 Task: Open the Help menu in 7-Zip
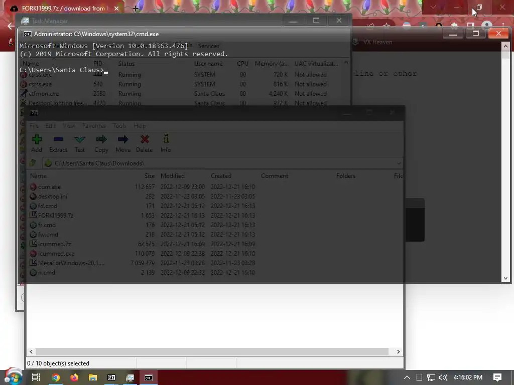tap(140, 126)
